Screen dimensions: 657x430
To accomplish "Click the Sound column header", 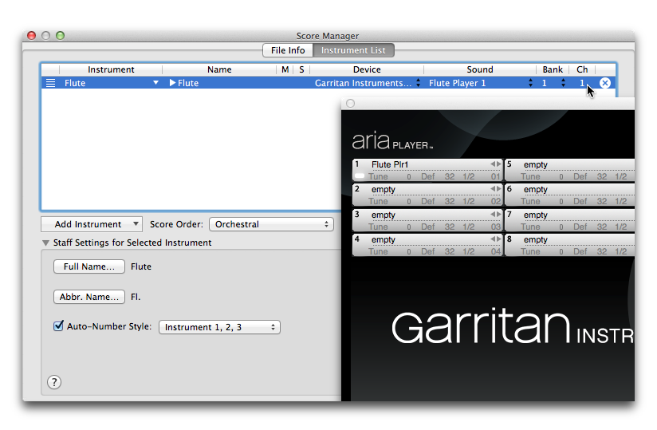I will tap(480, 69).
